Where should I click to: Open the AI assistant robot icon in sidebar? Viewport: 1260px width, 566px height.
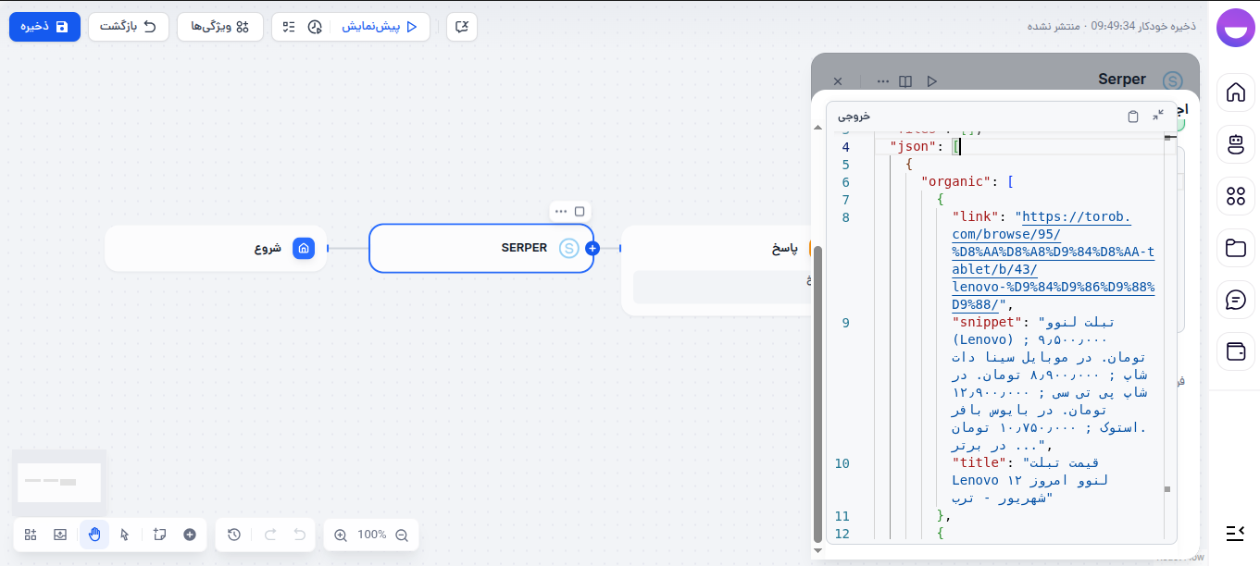(1236, 144)
